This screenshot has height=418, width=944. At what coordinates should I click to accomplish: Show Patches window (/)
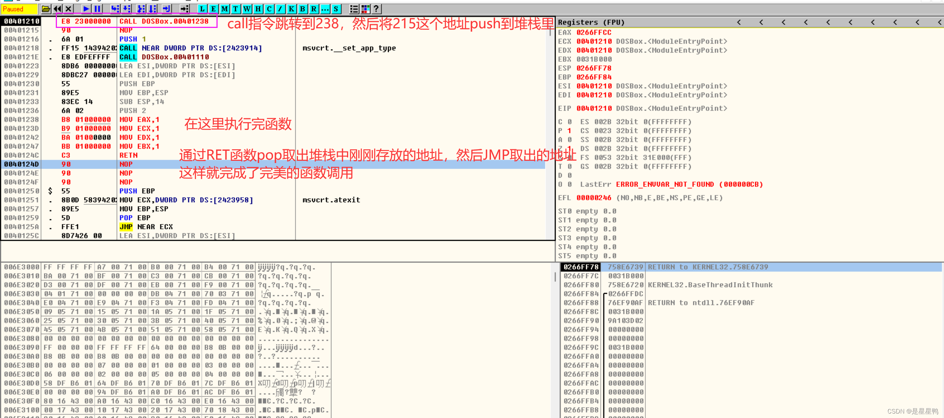(x=280, y=9)
